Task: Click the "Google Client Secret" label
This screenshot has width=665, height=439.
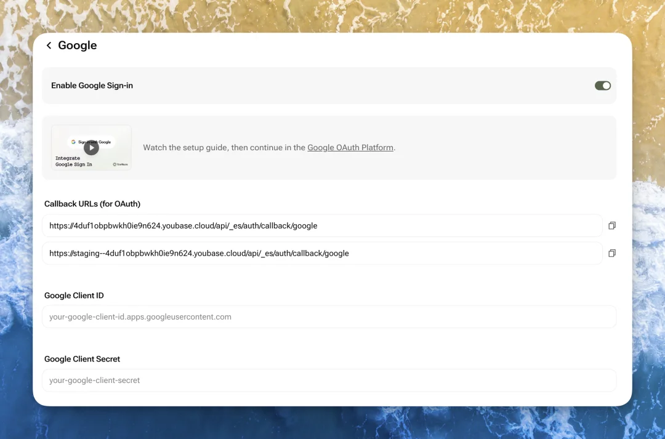Action: tap(82, 359)
